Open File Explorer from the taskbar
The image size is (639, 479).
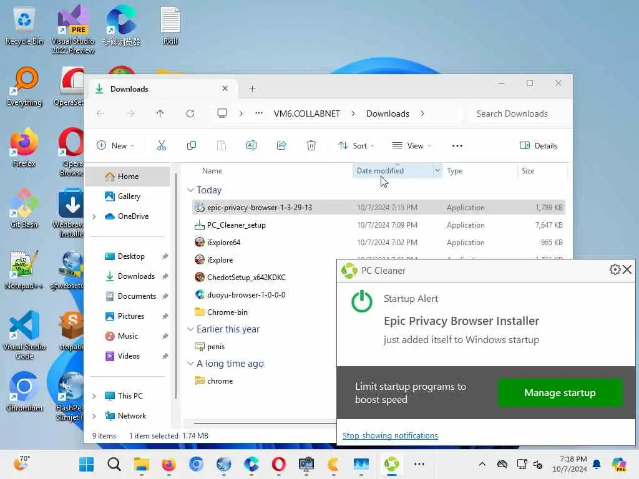[x=142, y=464]
